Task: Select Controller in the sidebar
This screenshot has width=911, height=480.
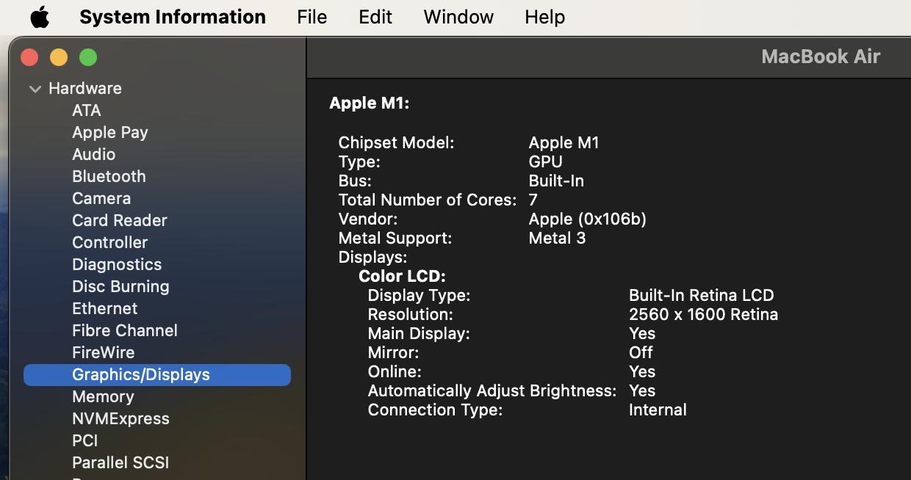Action: (x=109, y=242)
